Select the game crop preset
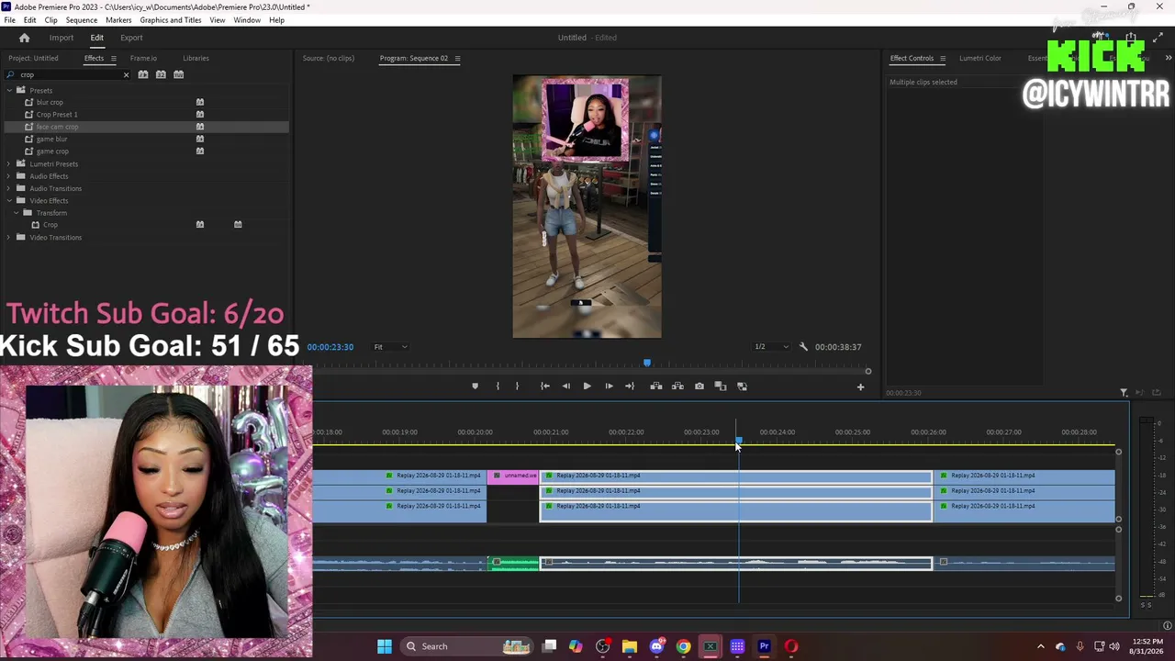The image size is (1175, 661). pos(52,151)
